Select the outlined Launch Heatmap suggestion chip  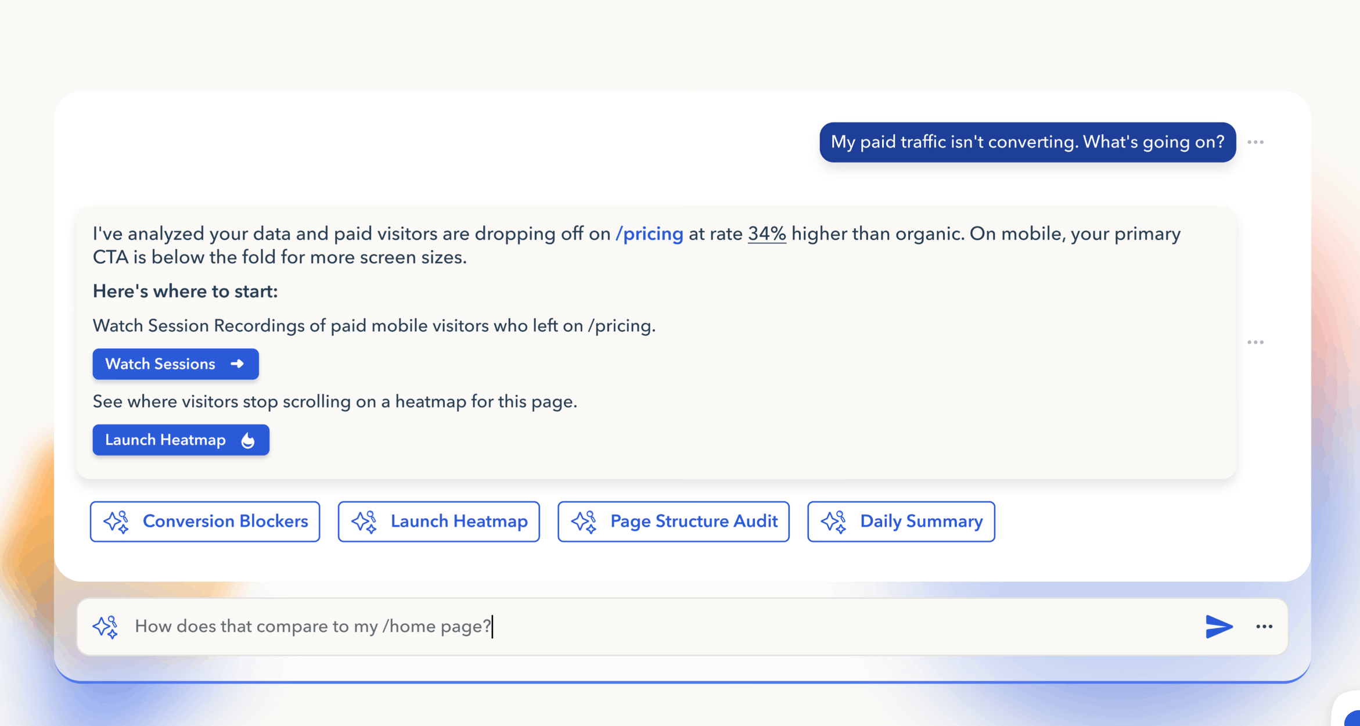click(439, 522)
